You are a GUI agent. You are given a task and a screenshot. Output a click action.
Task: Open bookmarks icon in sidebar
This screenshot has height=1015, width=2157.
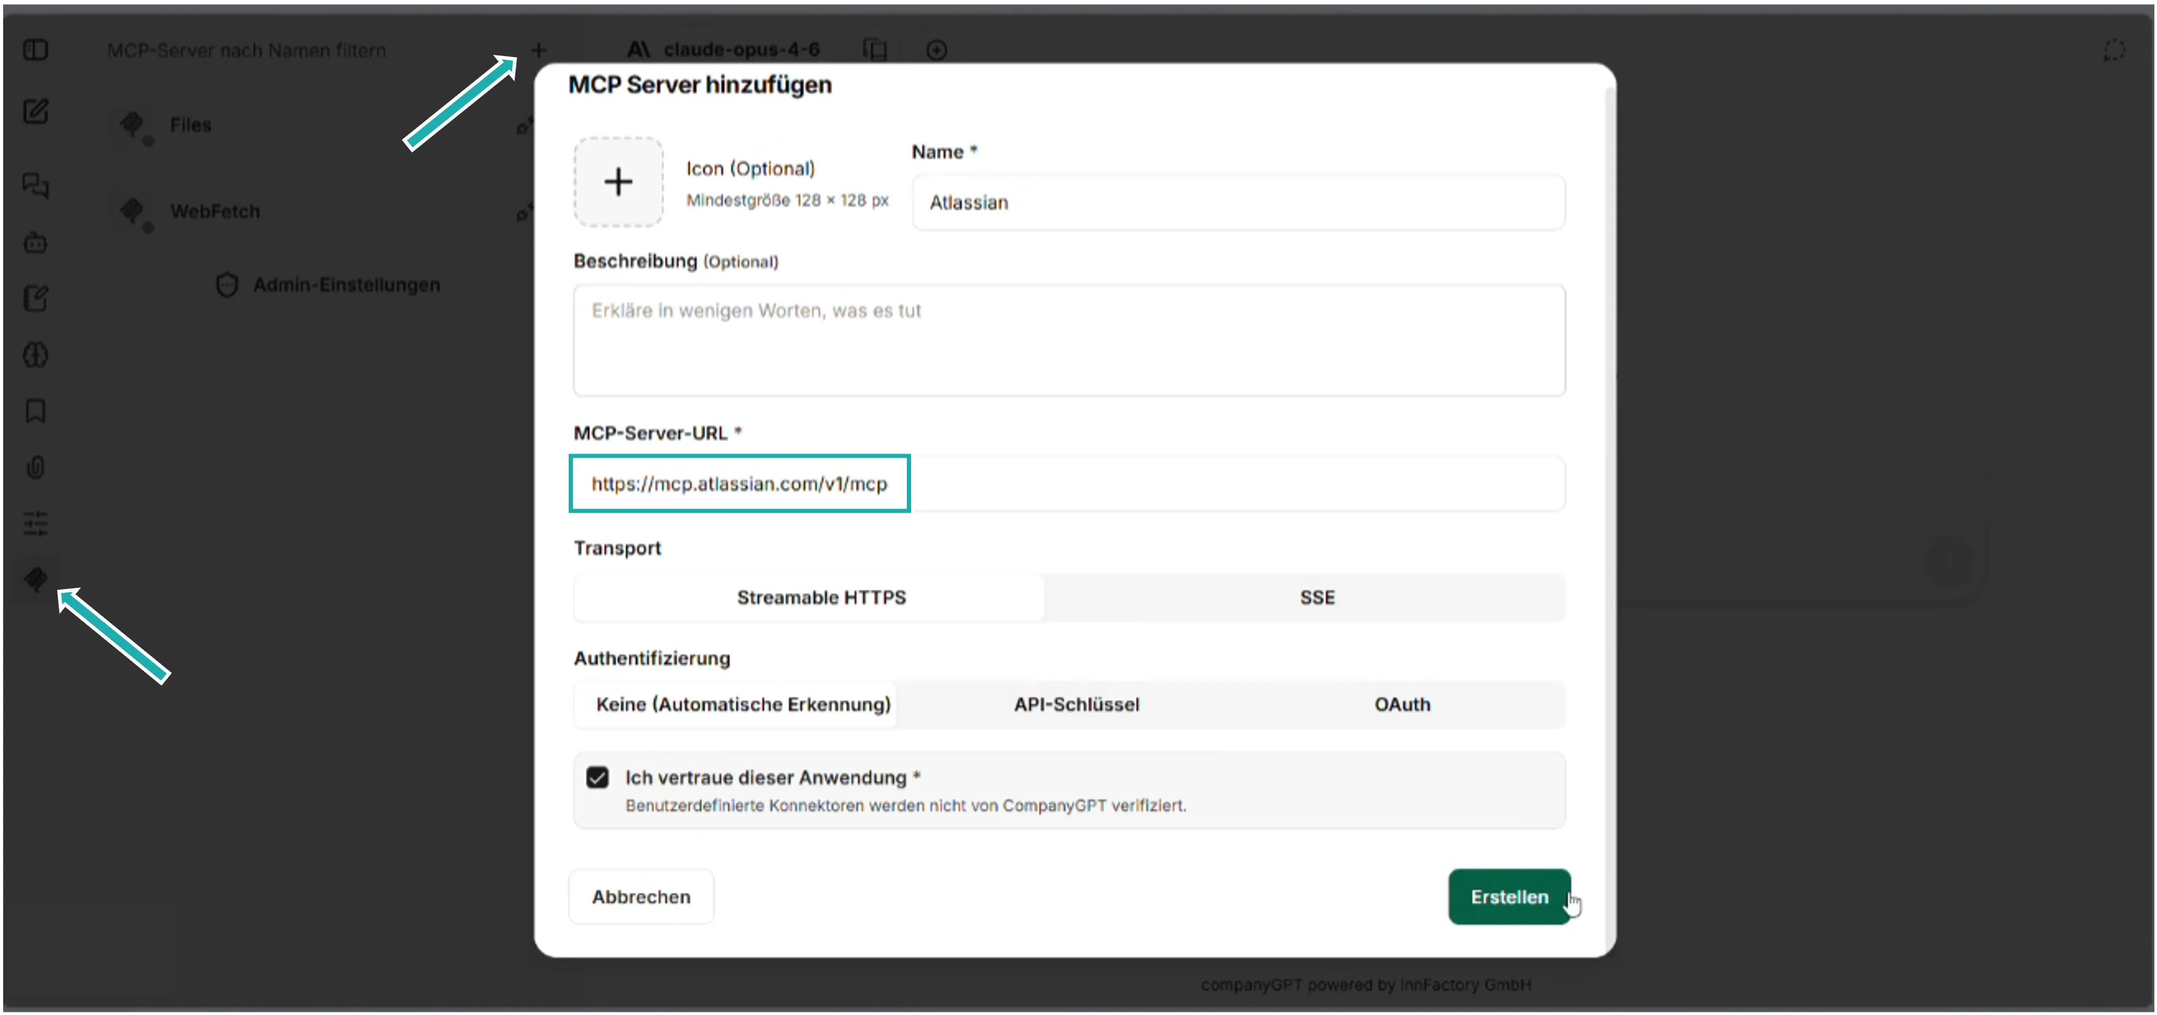35,411
